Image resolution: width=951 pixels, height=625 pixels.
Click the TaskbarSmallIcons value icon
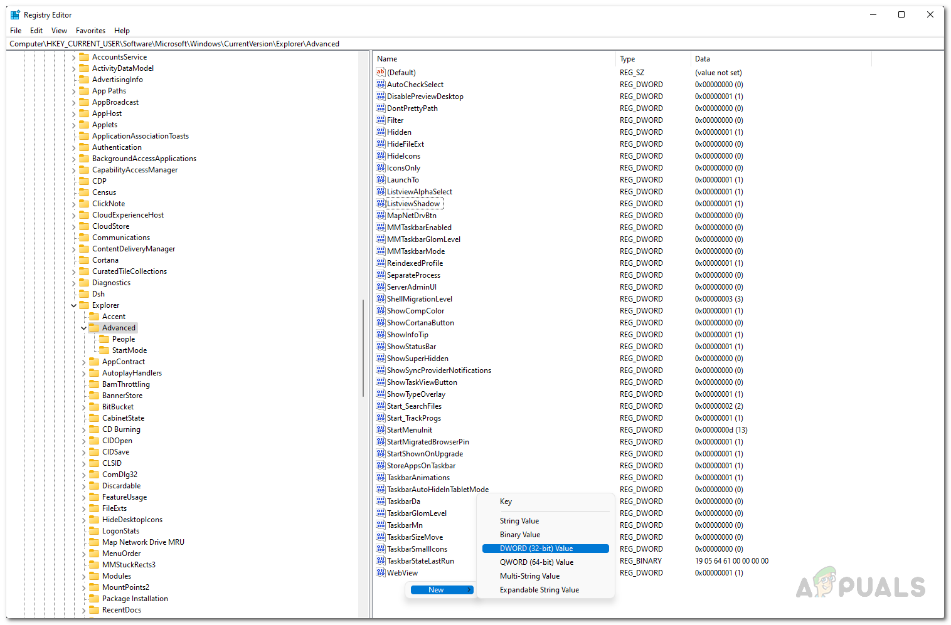380,549
